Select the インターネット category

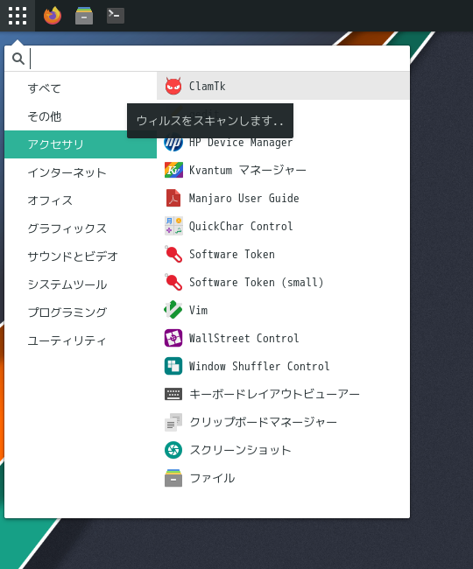pyautogui.click(x=81, y=172)
